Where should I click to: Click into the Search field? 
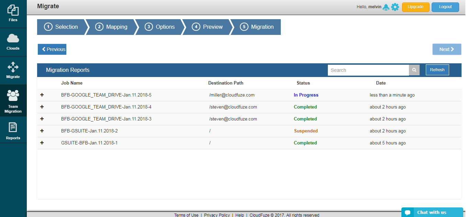[368, 70]
